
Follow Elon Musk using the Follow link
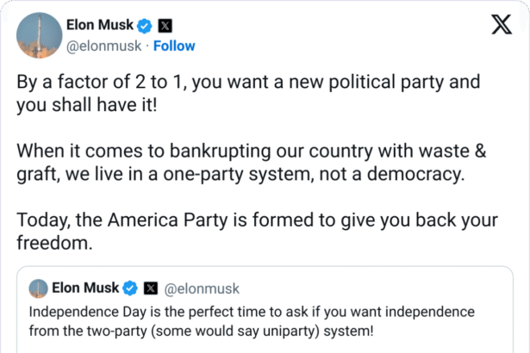174,46
